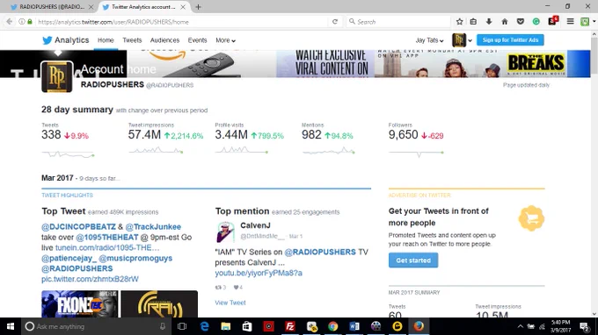Image resolution: width=598 pixels, height=335 pixels.
Task: Open the View Tweet link
Action: click(230, 303)
